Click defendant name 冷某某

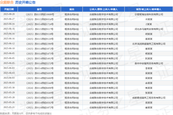click(x=149, y=19)
